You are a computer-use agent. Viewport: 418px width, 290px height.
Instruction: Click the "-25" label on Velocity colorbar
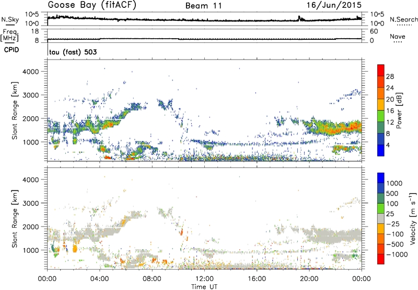pyautogui.click(x=393, y=224)
